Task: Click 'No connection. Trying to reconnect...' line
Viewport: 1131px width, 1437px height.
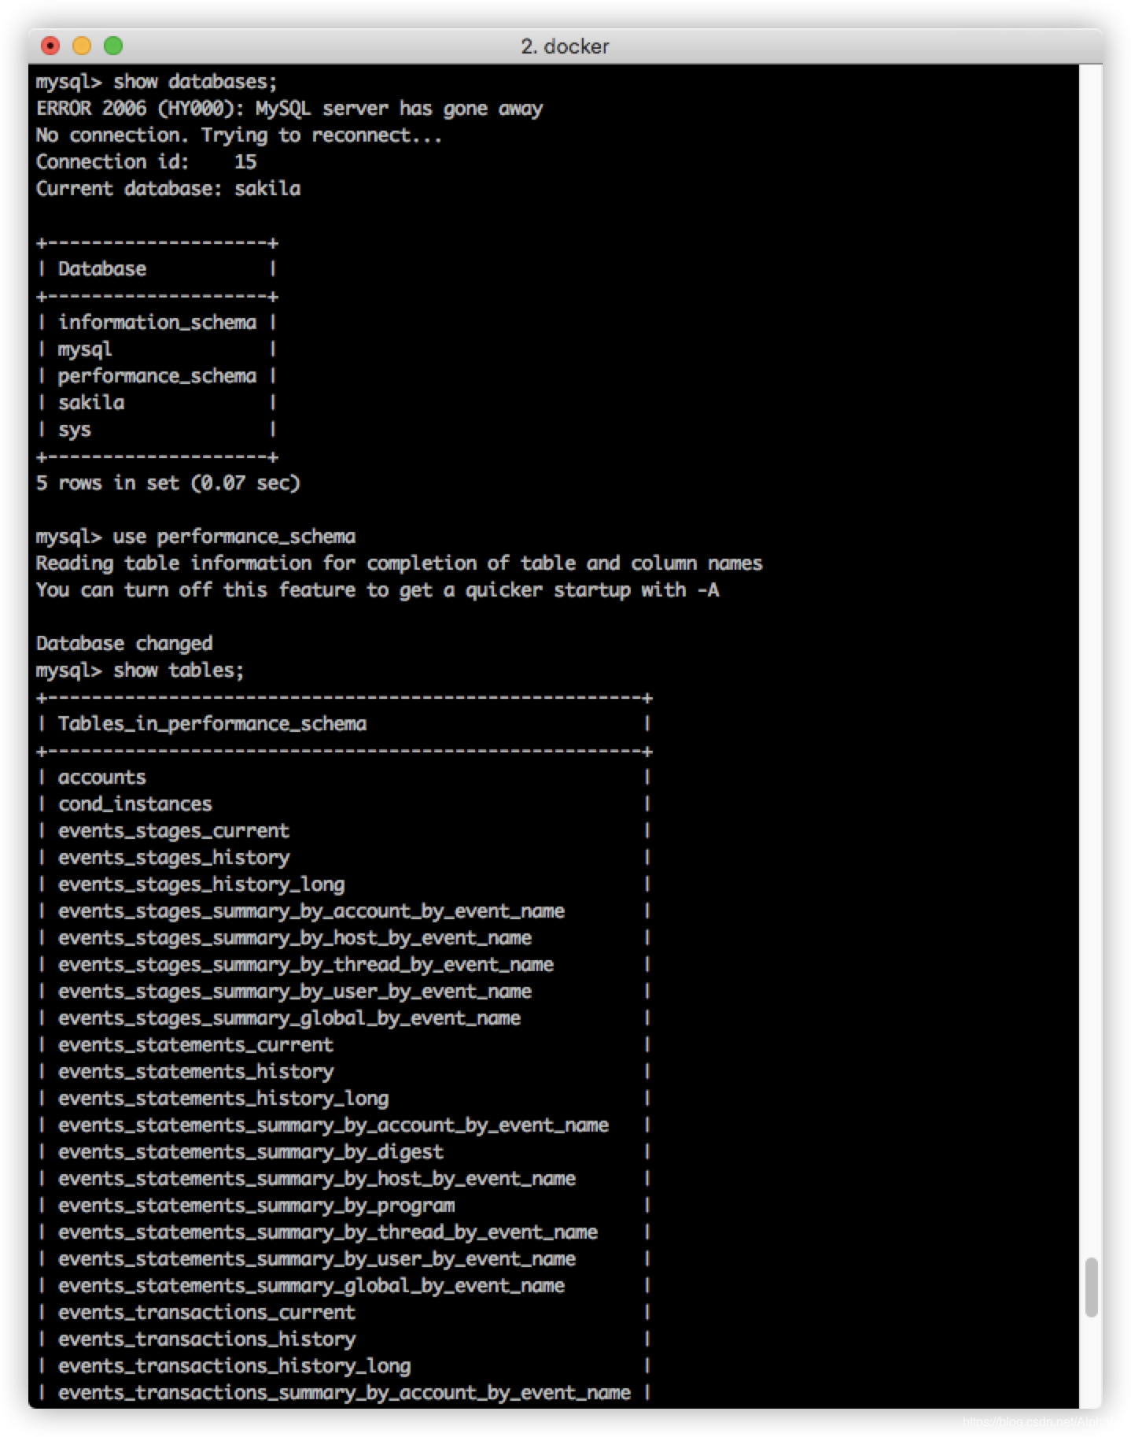Action: pos(239,135)
